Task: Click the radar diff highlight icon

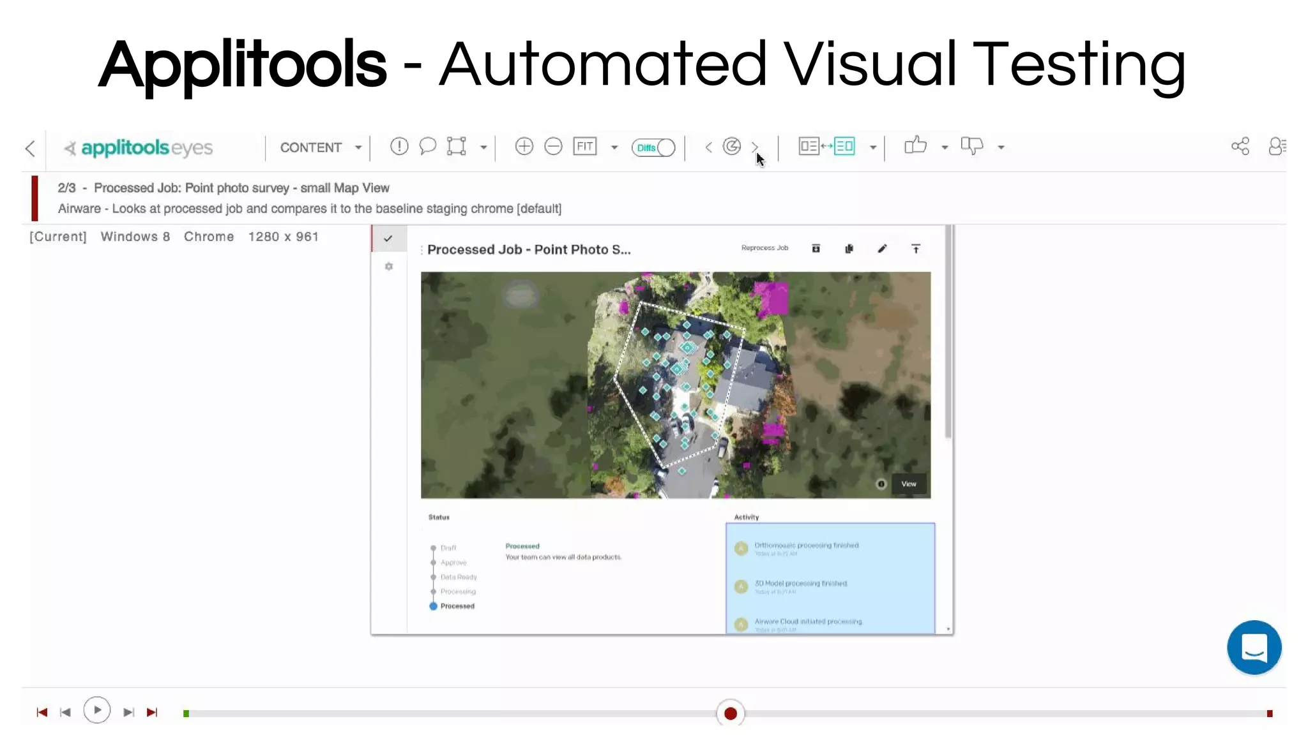Action: [x=732, y=147]
